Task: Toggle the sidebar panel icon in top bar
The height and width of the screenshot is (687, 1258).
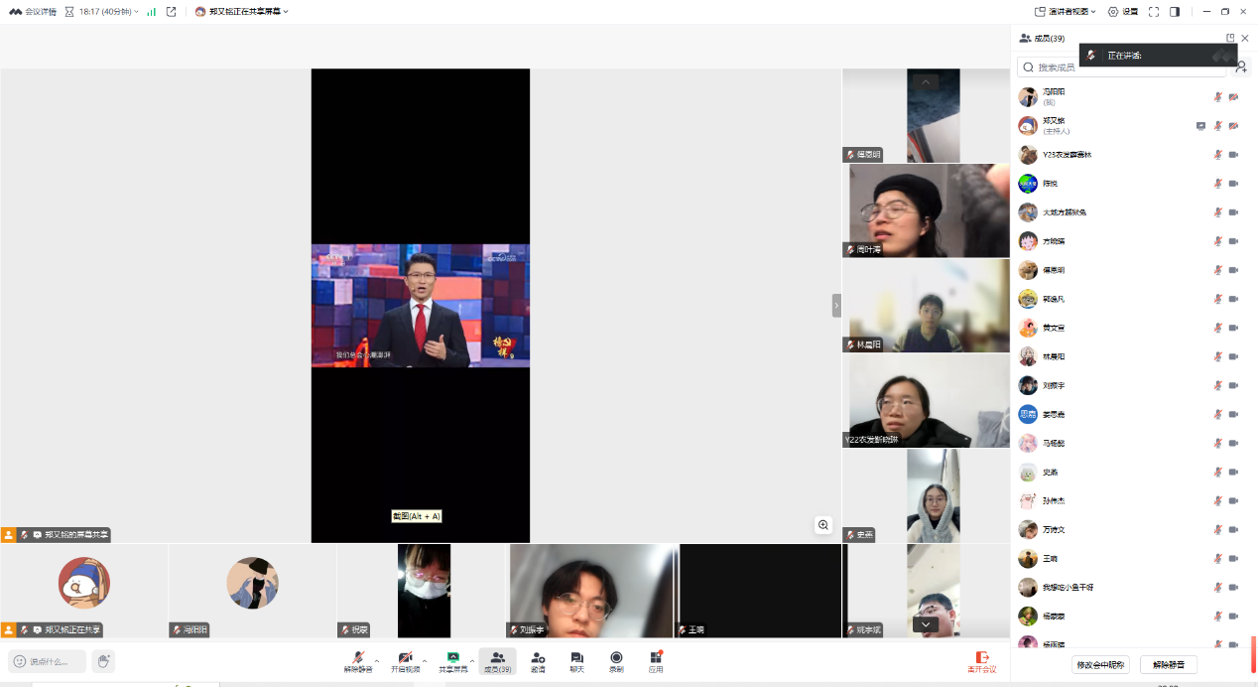Action: (1175, 12)
